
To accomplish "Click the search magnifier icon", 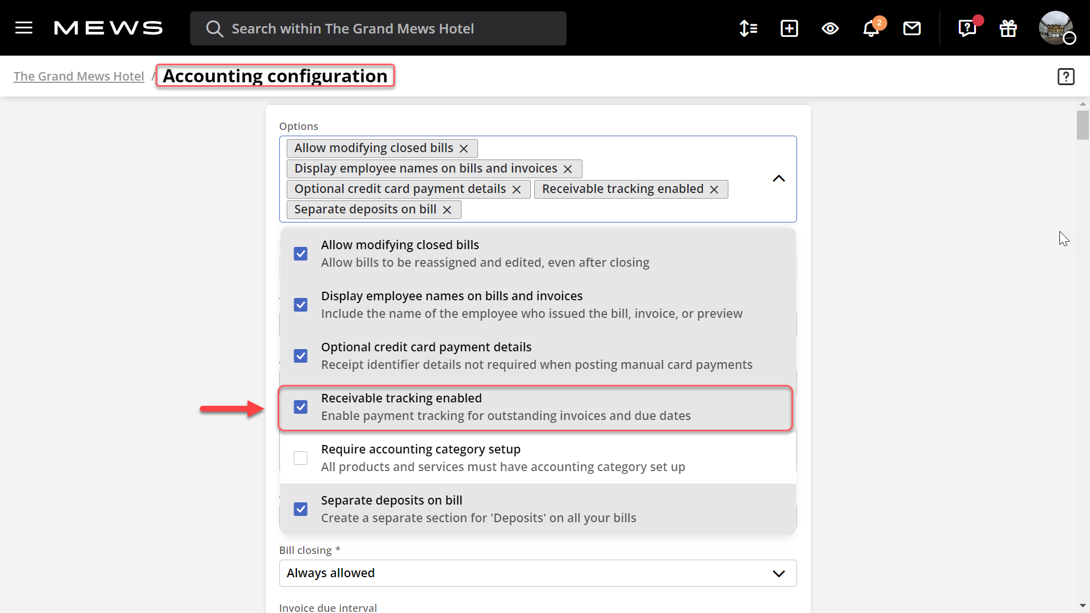I will [214, 28].
